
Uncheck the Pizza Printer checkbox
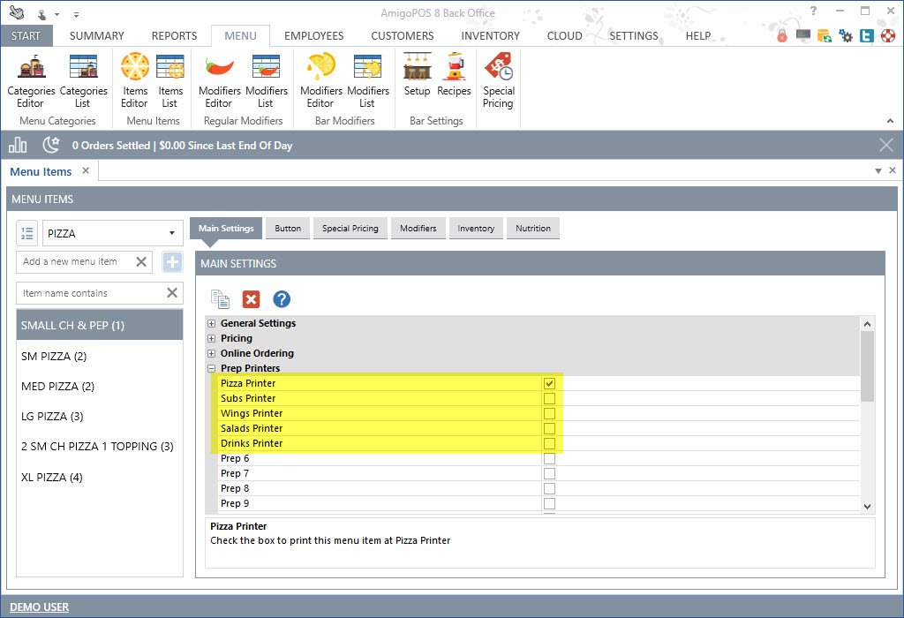(x=549, y=383)
